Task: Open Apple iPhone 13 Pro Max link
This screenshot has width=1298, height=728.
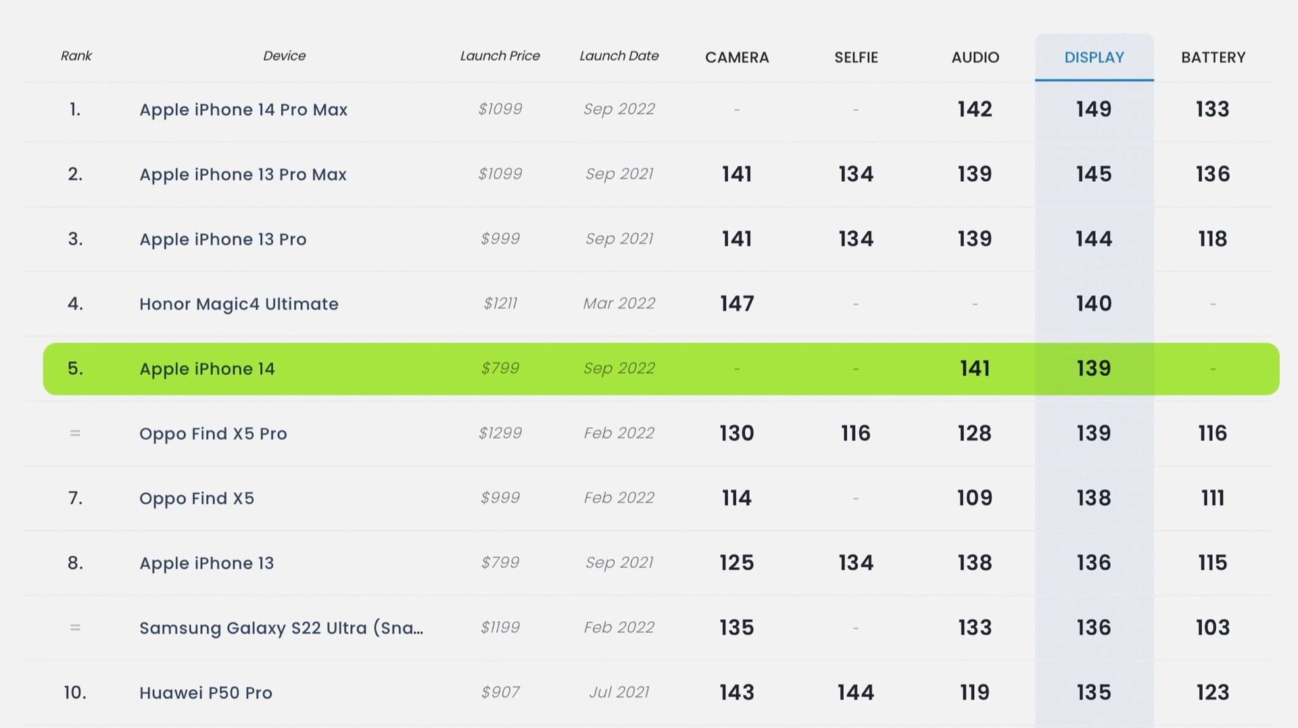Action: click(x=243, y=174)
